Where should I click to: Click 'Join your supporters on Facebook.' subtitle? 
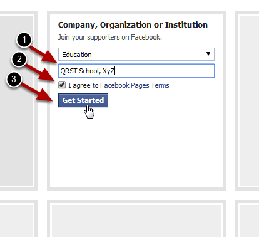pyautogui.click(x=110, y=37)
